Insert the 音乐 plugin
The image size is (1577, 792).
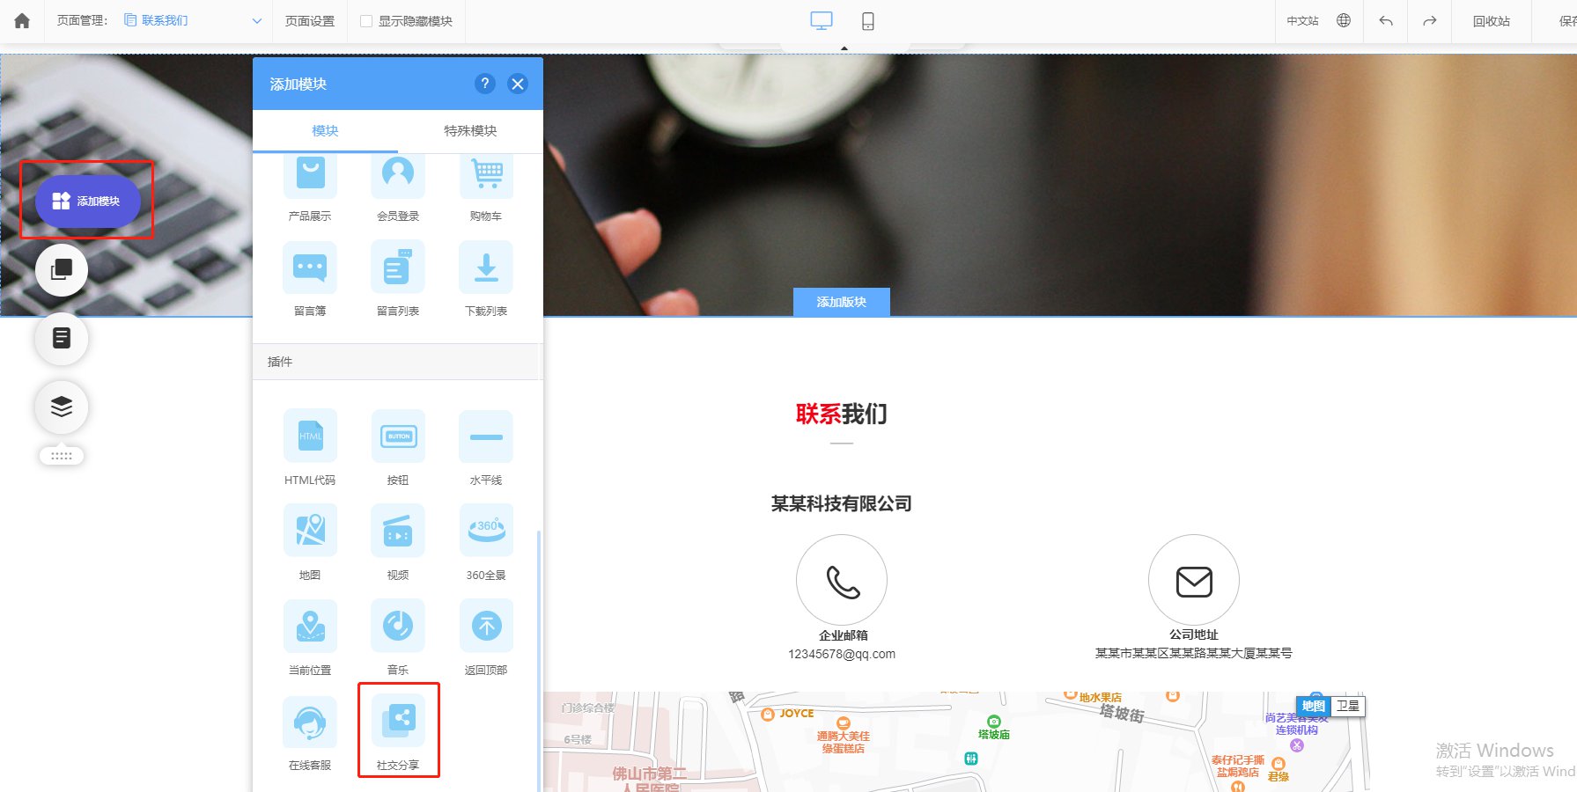click(x=398, y=626)
